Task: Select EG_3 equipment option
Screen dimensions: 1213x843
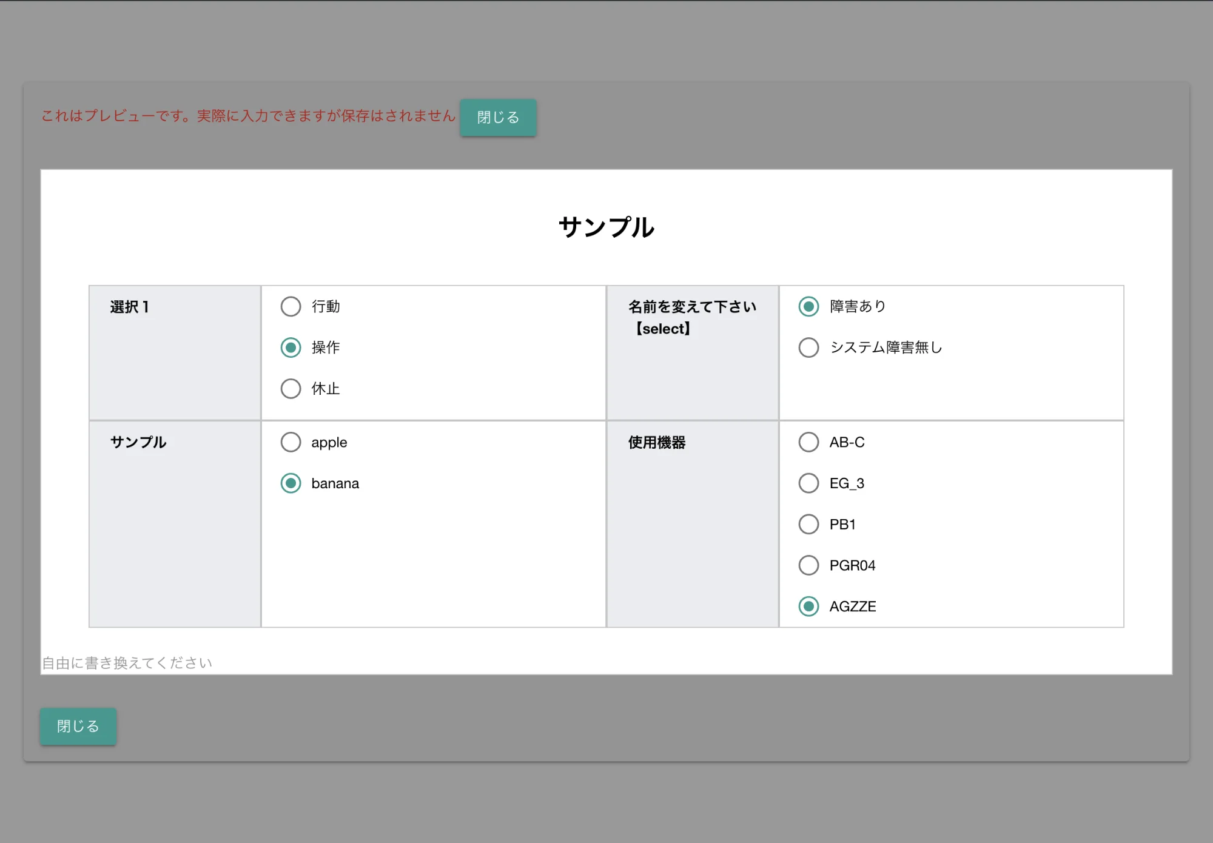Action: coord(808,483)
